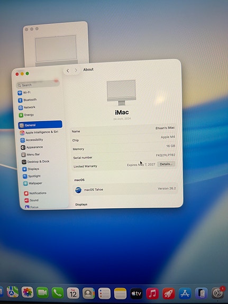Open Energy settings in sidebar
The height and width of the screenshot is (304, 228).
click(26, 115)
